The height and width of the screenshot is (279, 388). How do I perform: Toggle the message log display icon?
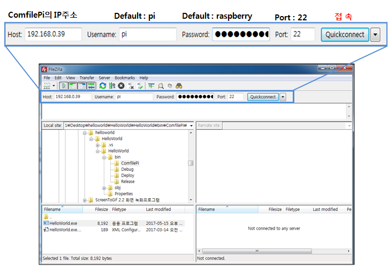[x=64, y=86]
